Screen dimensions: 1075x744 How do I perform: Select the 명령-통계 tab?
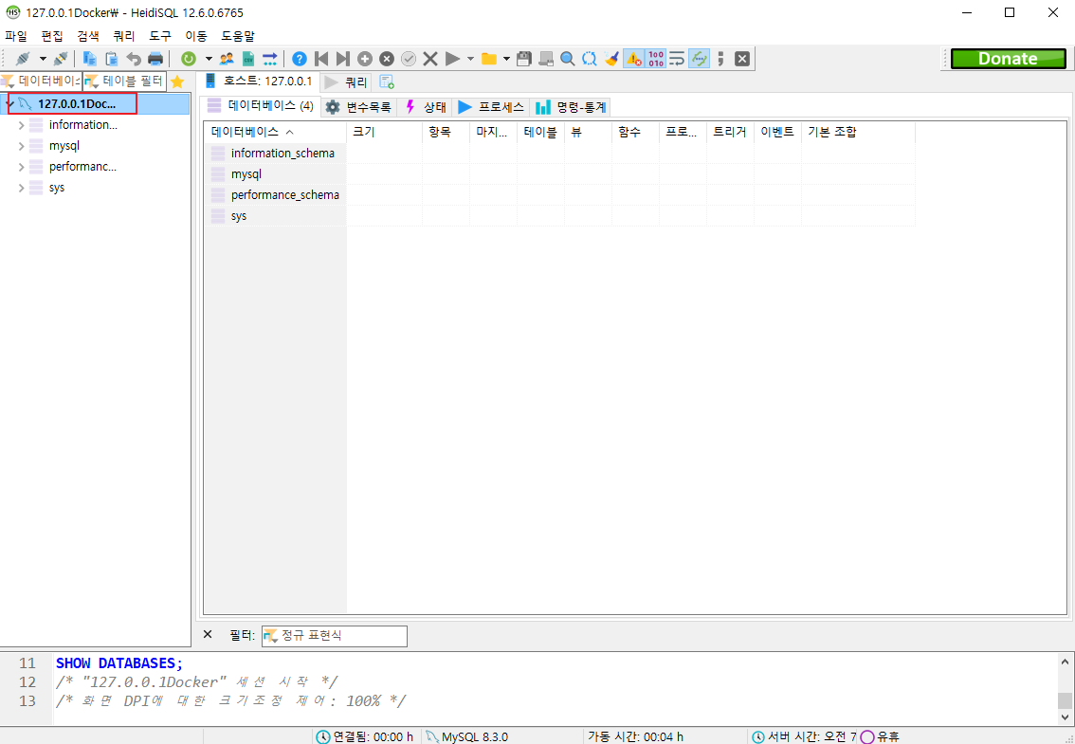[571, 107]
